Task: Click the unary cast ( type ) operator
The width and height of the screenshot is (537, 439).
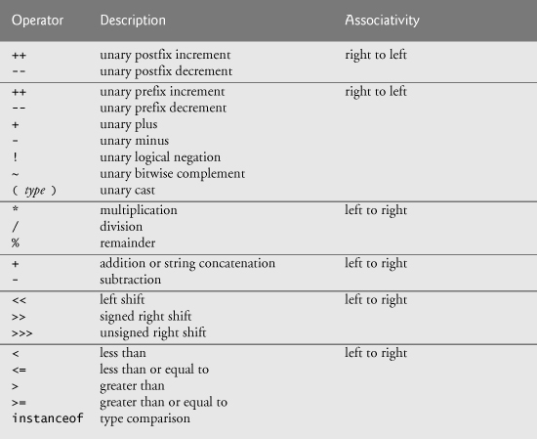Action: click(34, 191)
